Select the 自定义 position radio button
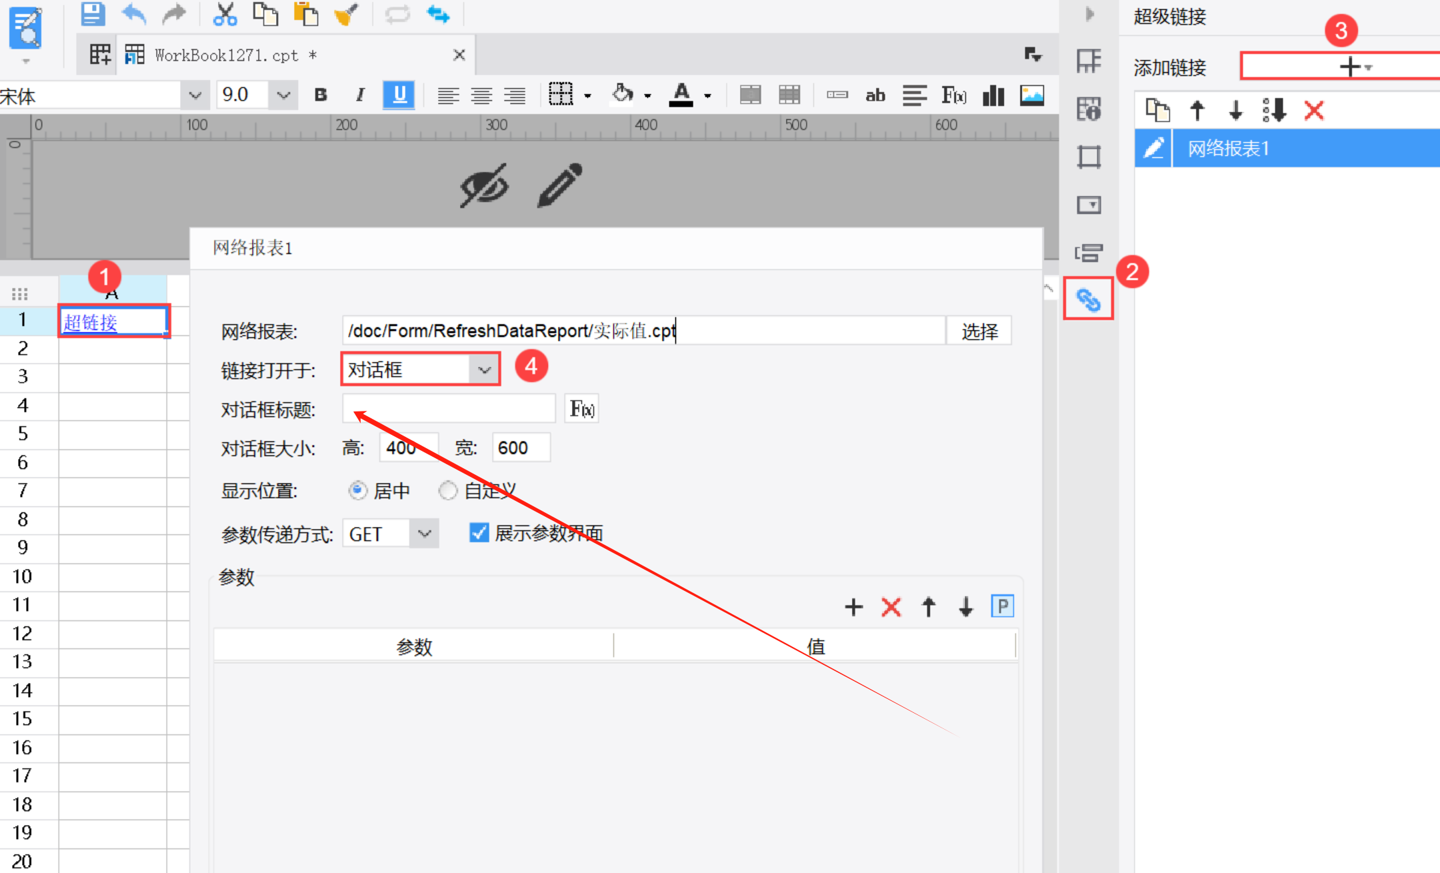 (x=448, y=491)
